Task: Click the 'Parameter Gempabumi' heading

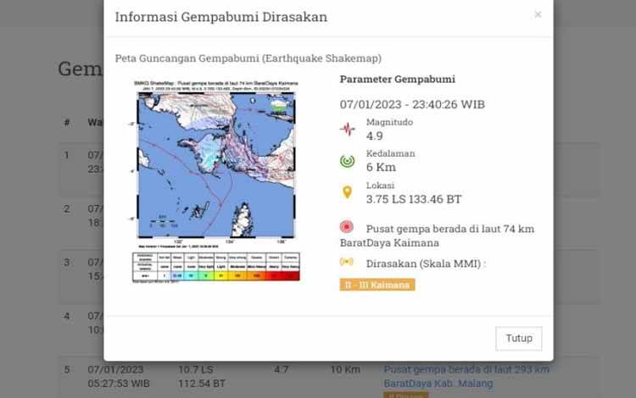Action: tap(398, 79)
